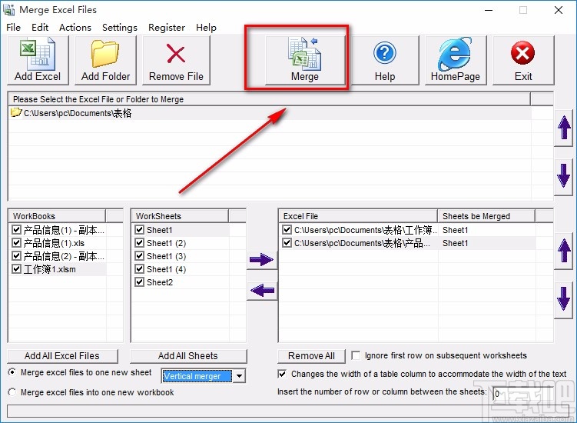This screenshot has height=423, width=577.
Task: Open Vertical merger dropdown arrow
Action: [239, 376]
